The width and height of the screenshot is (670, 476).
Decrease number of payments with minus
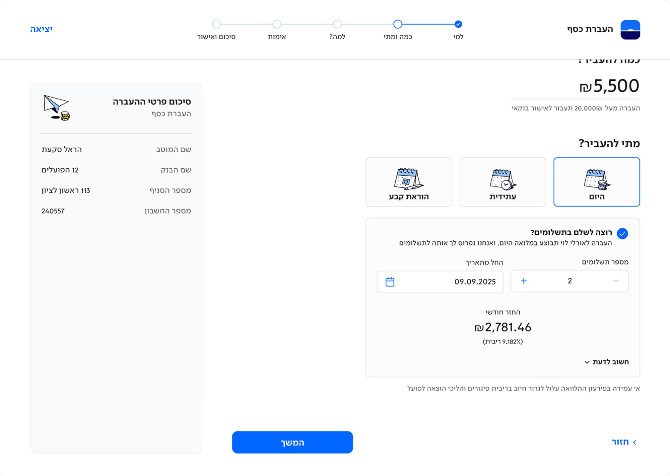(616, 281)
